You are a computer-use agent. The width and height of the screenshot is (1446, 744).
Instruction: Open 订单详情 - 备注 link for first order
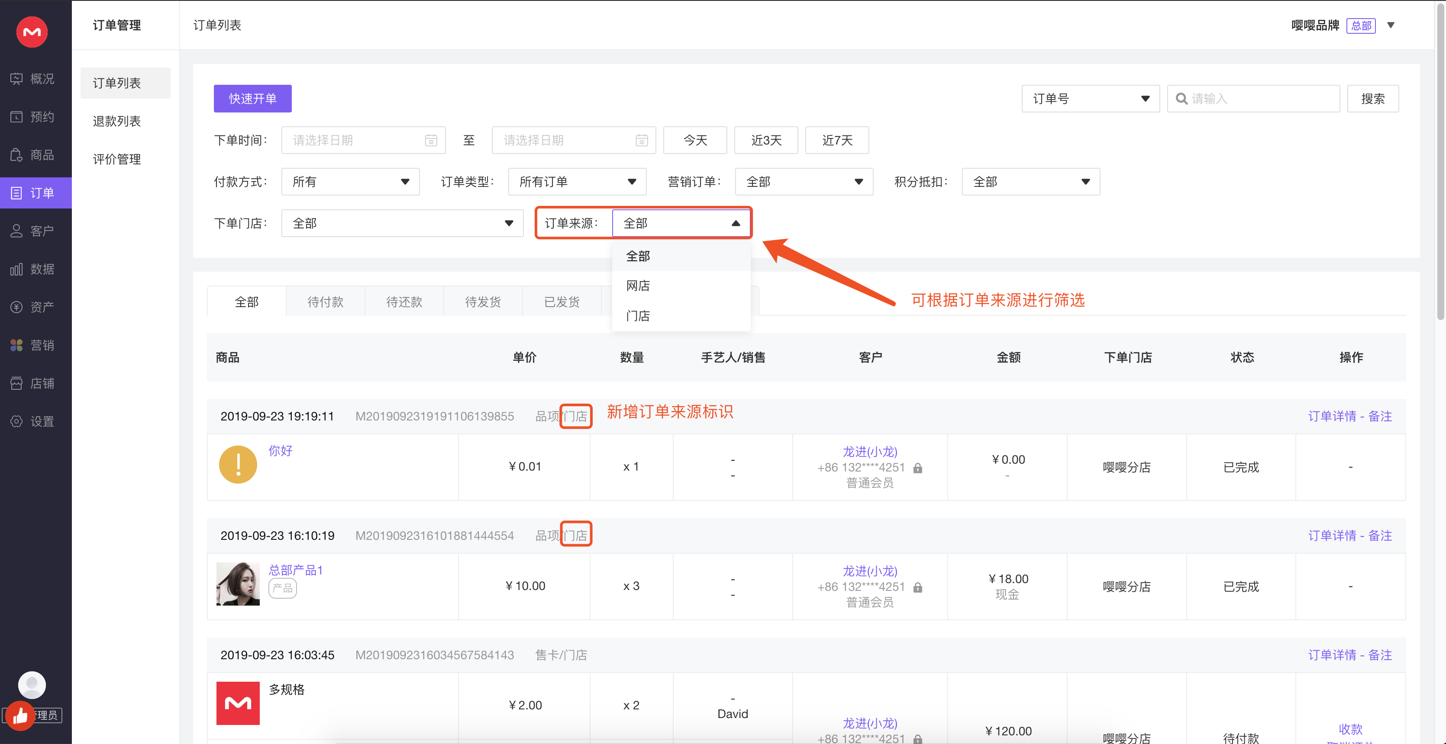[1349, 416]
